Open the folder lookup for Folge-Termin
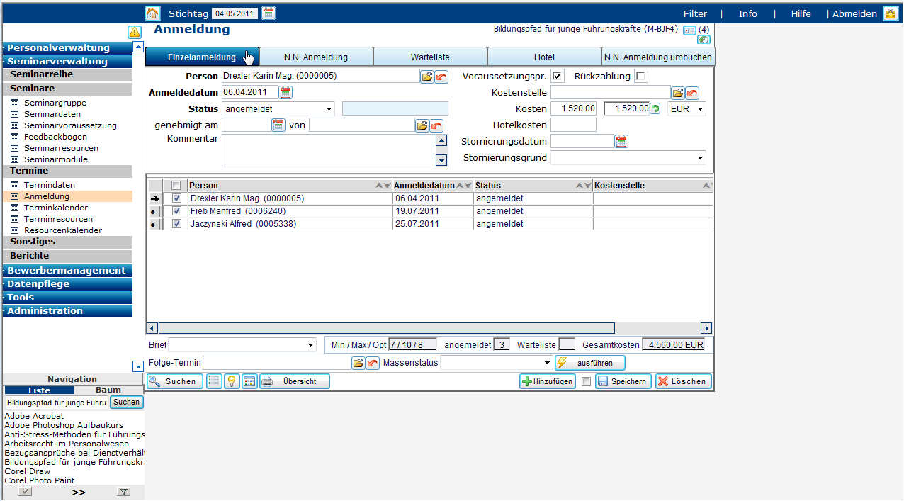Viewport: 904px width, 501px height. pyautogui.click(x=358, y=363)
